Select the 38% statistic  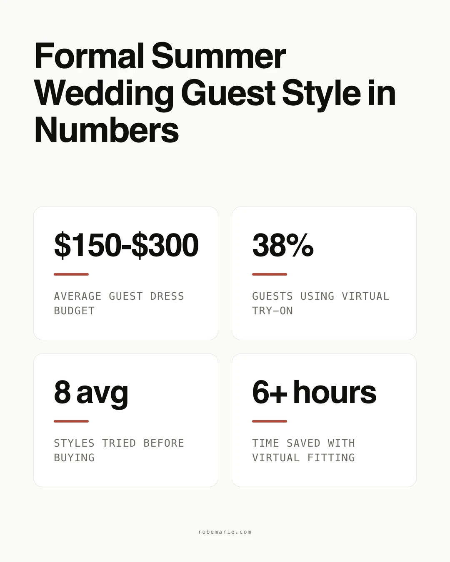pos(283,245)
